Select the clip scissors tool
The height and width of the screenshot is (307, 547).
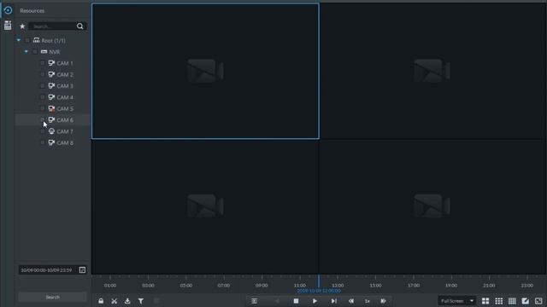114,301
